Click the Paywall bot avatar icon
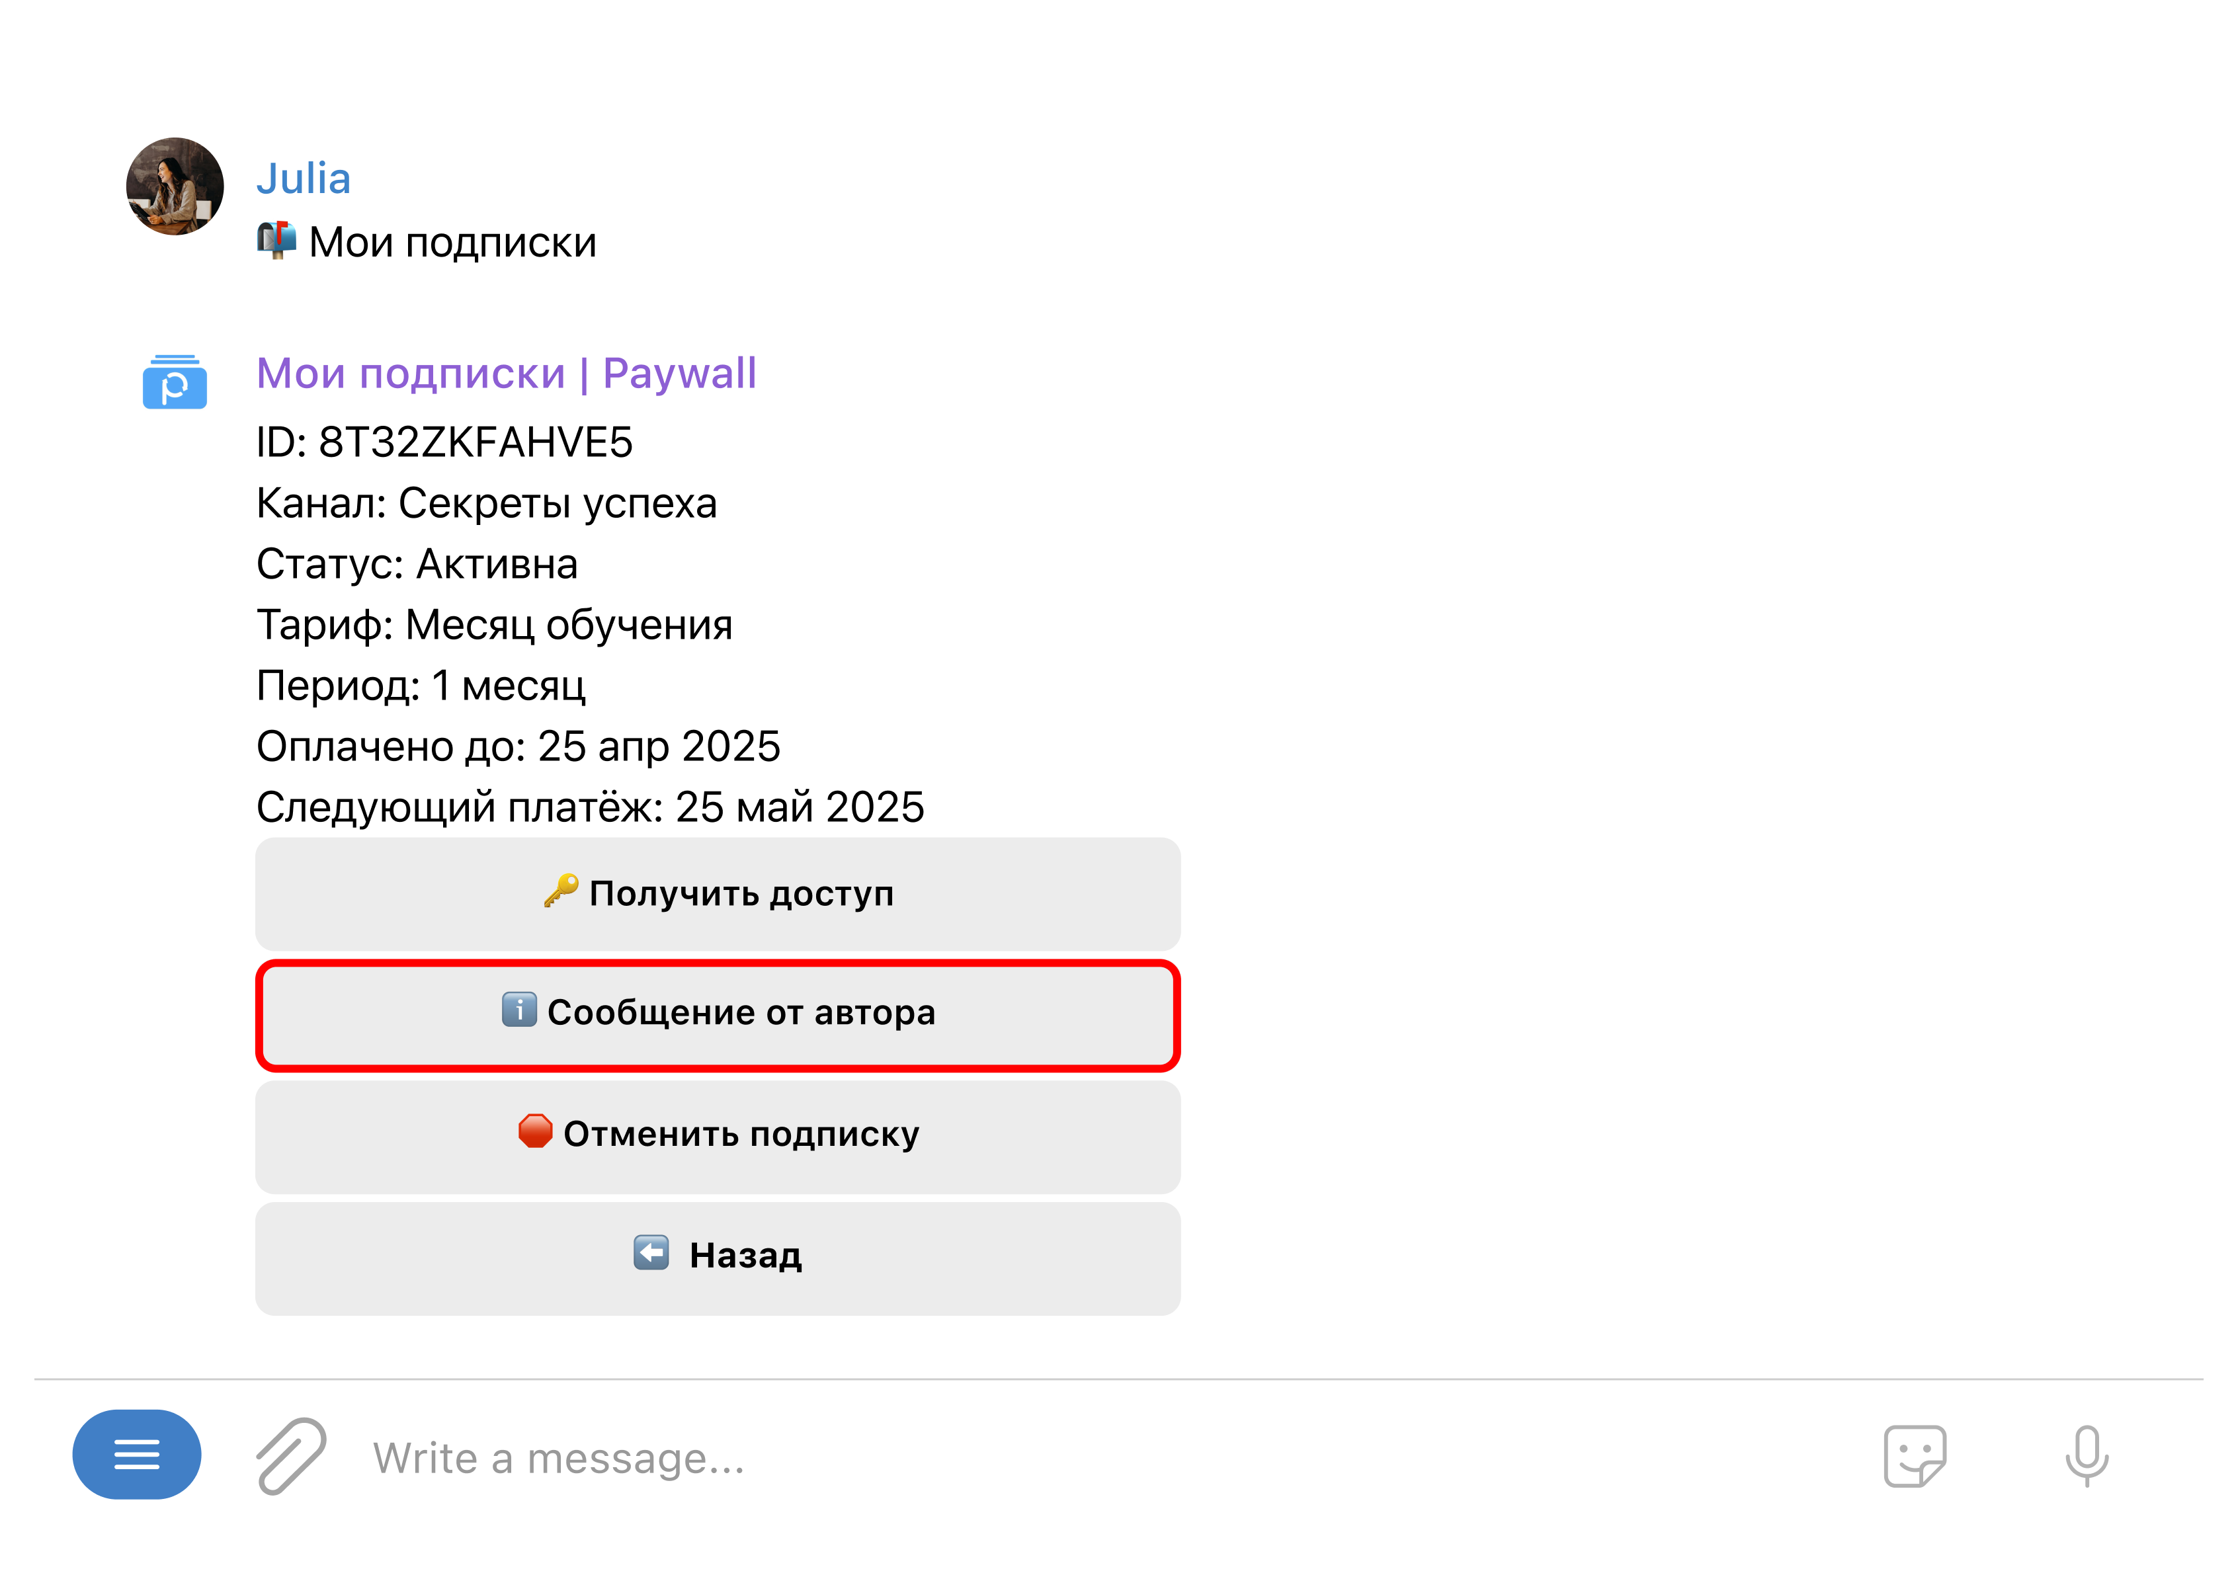Screen dimensions: 2238x1571 pos(175,382)
